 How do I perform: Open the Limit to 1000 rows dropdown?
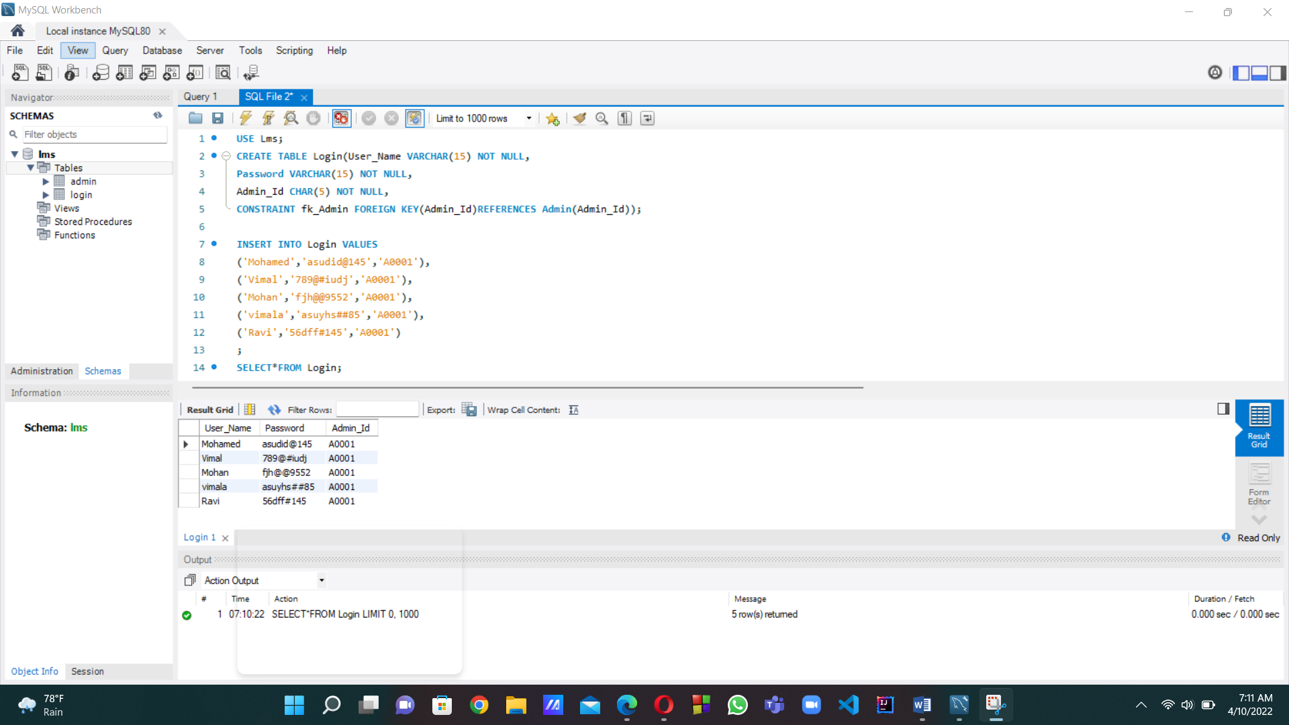point(529,118)
